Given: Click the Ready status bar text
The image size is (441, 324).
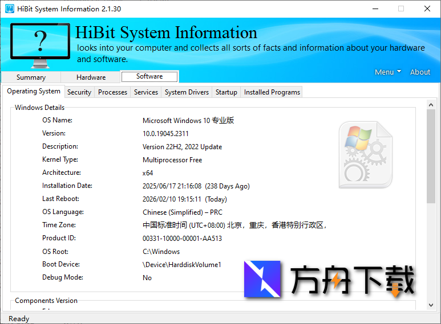Looking at the screenshot, I should pyautogui.click(x=19, y=319).
